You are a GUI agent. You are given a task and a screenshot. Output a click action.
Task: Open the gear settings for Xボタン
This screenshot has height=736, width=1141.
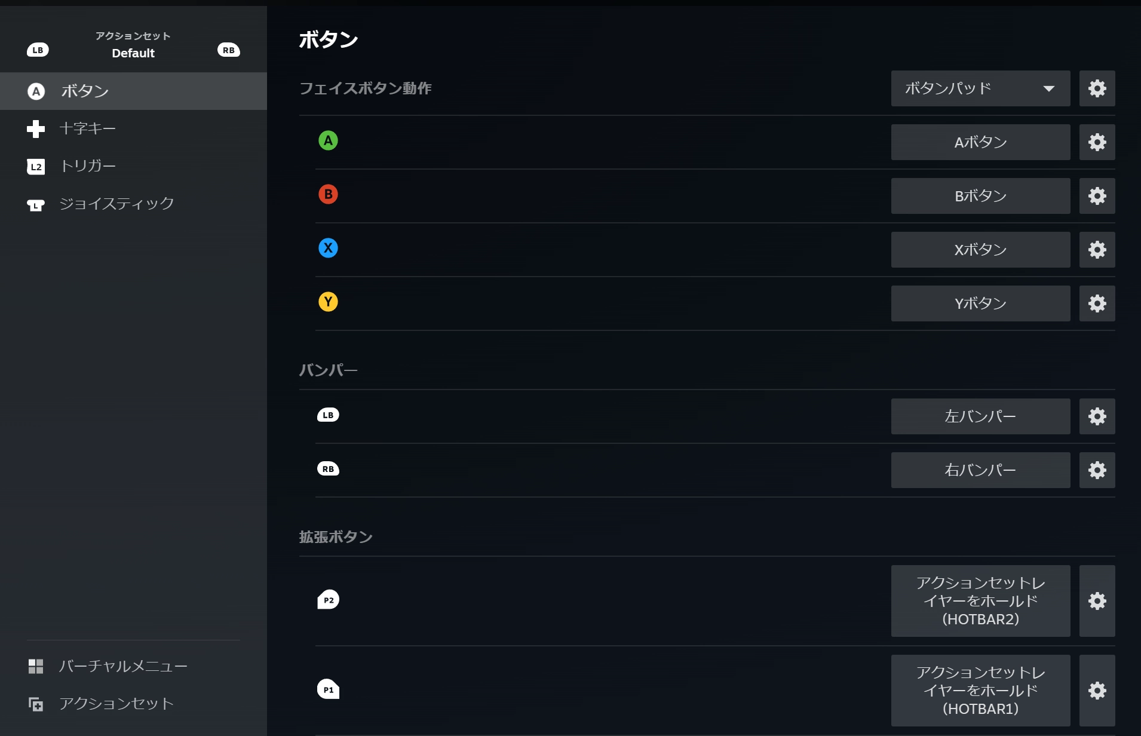click(x=1097, y=250)
